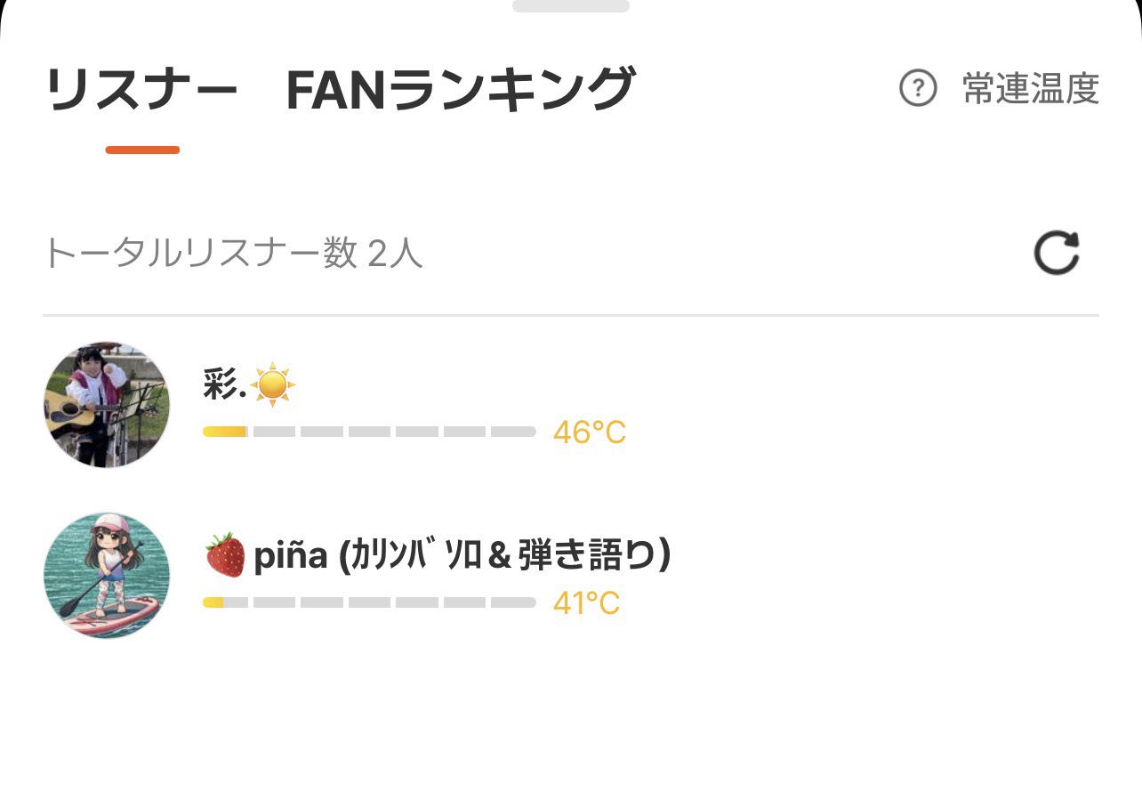Click the sun emoji beside 彩.

tap(273, 384)
